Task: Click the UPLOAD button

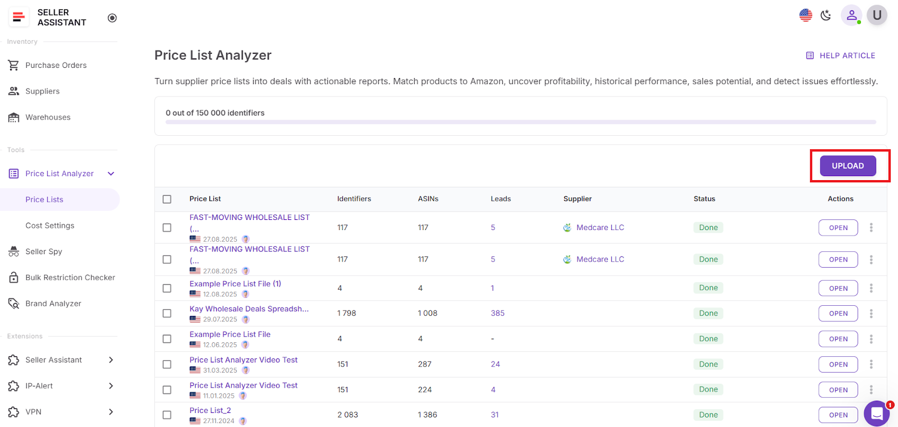Action: click(x=848, y=166)
